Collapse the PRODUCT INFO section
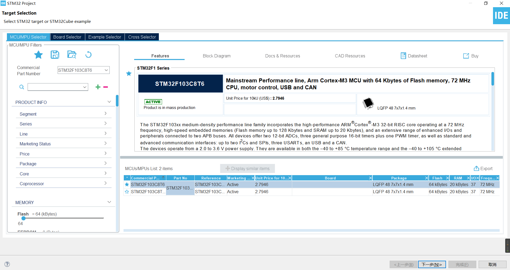This screenshot has height=270, width=510. click(109, 102)
